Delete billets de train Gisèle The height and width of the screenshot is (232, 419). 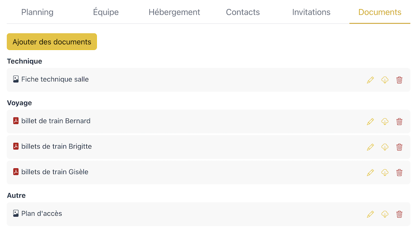click(x=399, y=172)
